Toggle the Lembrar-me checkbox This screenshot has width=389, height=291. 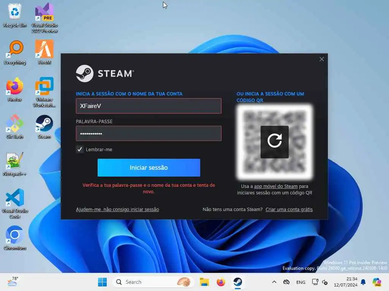(x=80, y=149)
